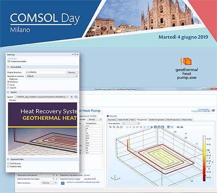217x193 pixels.
Task: Click the zoom extents icon in graphics toolbar
Action: click(x=121, y=127)
